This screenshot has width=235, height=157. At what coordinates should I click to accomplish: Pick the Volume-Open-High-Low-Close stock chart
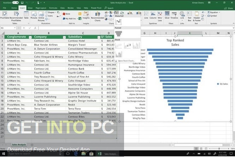(x=118, y=54)
